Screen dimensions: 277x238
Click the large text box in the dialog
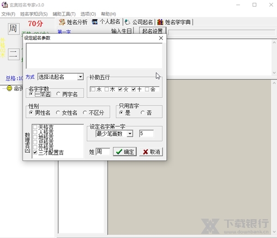coord(94,56)
